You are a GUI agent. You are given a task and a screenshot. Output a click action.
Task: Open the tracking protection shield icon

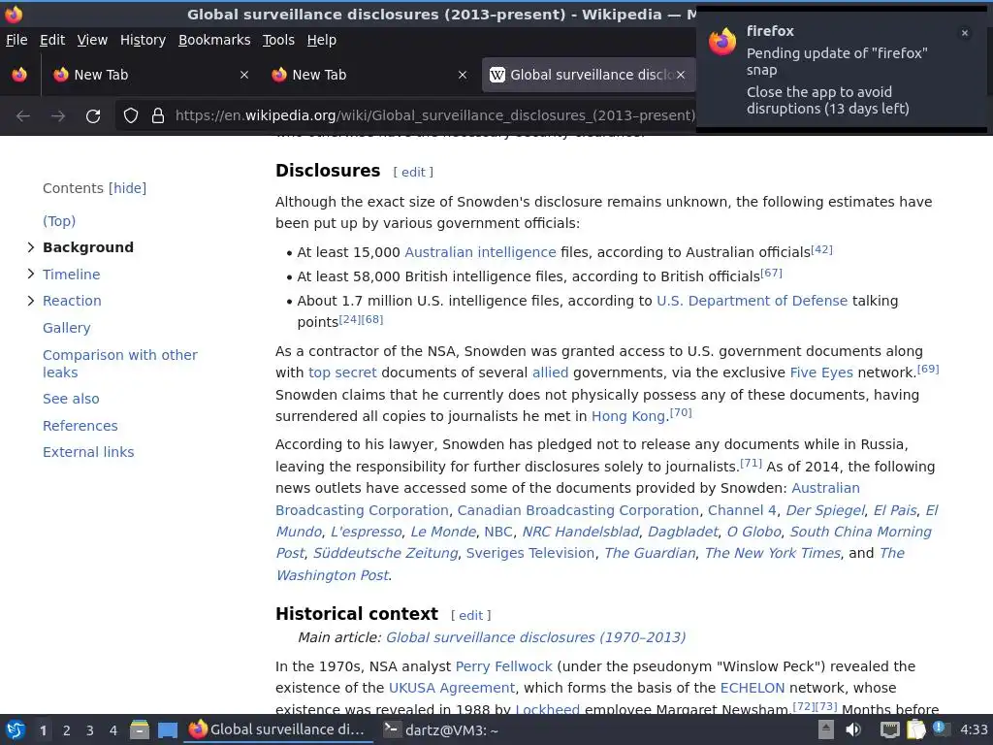131,115
